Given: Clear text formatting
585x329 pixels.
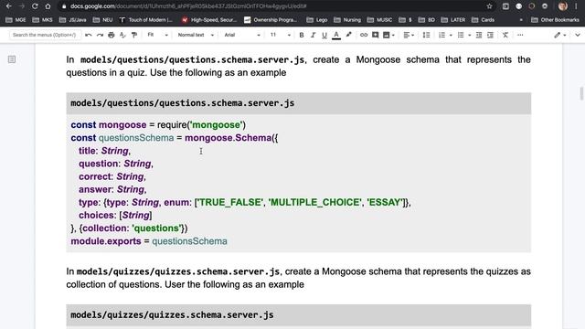Looking at the screenshot, I should [505, 35].
